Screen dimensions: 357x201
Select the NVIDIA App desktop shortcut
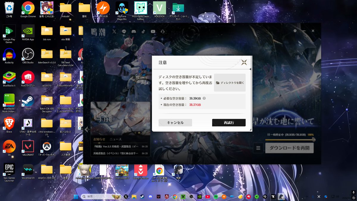click(x=28, y=33)
